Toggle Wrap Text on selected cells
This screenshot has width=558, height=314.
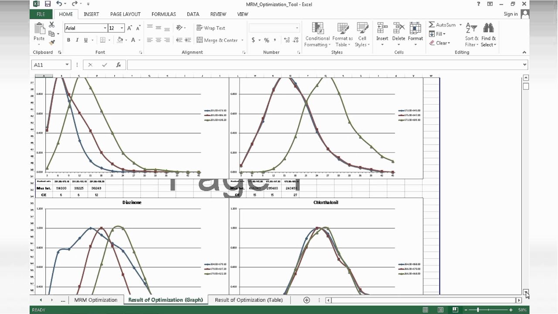(x=211, y=28)
